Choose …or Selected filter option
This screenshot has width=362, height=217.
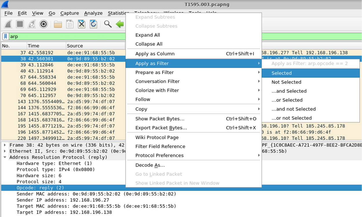(x=310, y=100)
